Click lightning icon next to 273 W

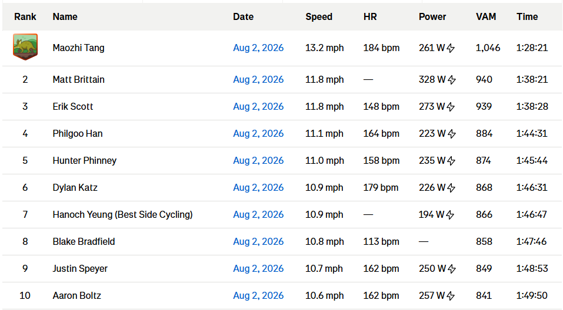[x=451, y=107]
